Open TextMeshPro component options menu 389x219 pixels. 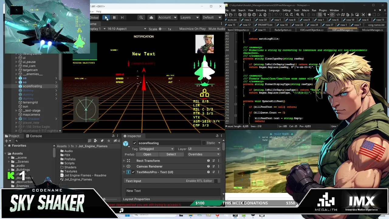(219, 172)
